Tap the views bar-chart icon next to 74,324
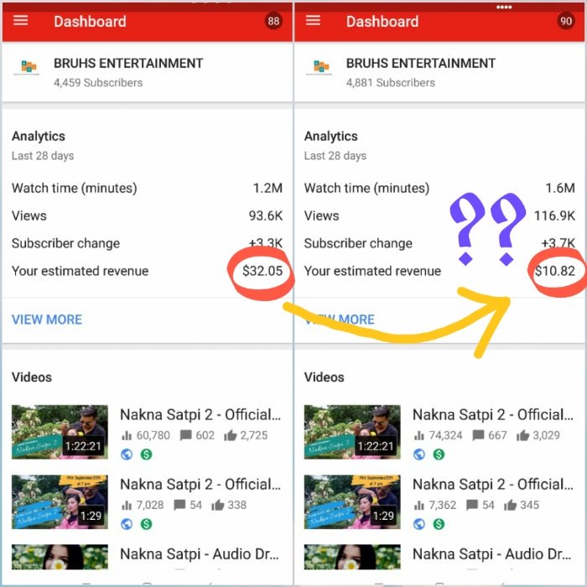The height and width of the screenshot is (587, 587). pos(419,435)
